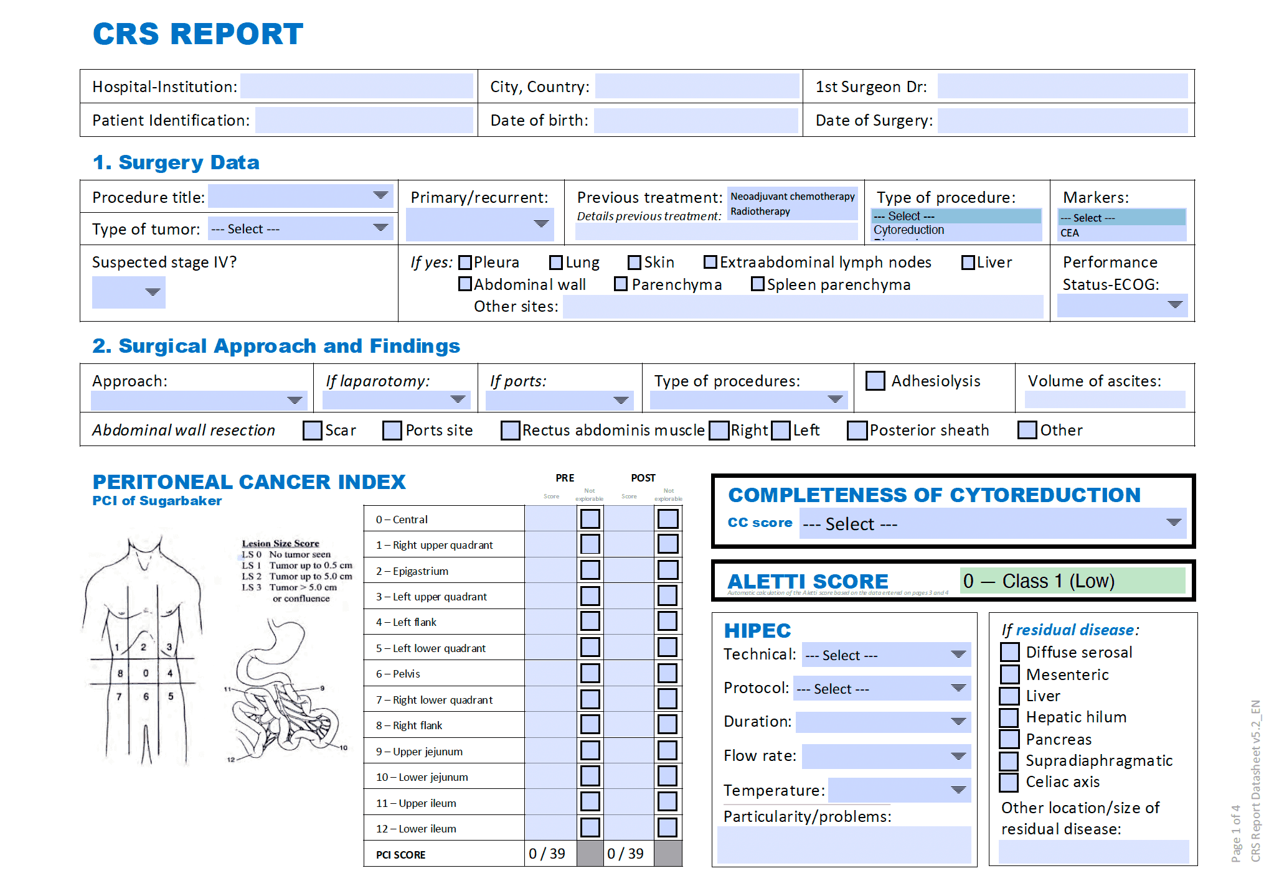Open the Procedure title dropdown
1274x881 pixels.
(x=301, y=196)
